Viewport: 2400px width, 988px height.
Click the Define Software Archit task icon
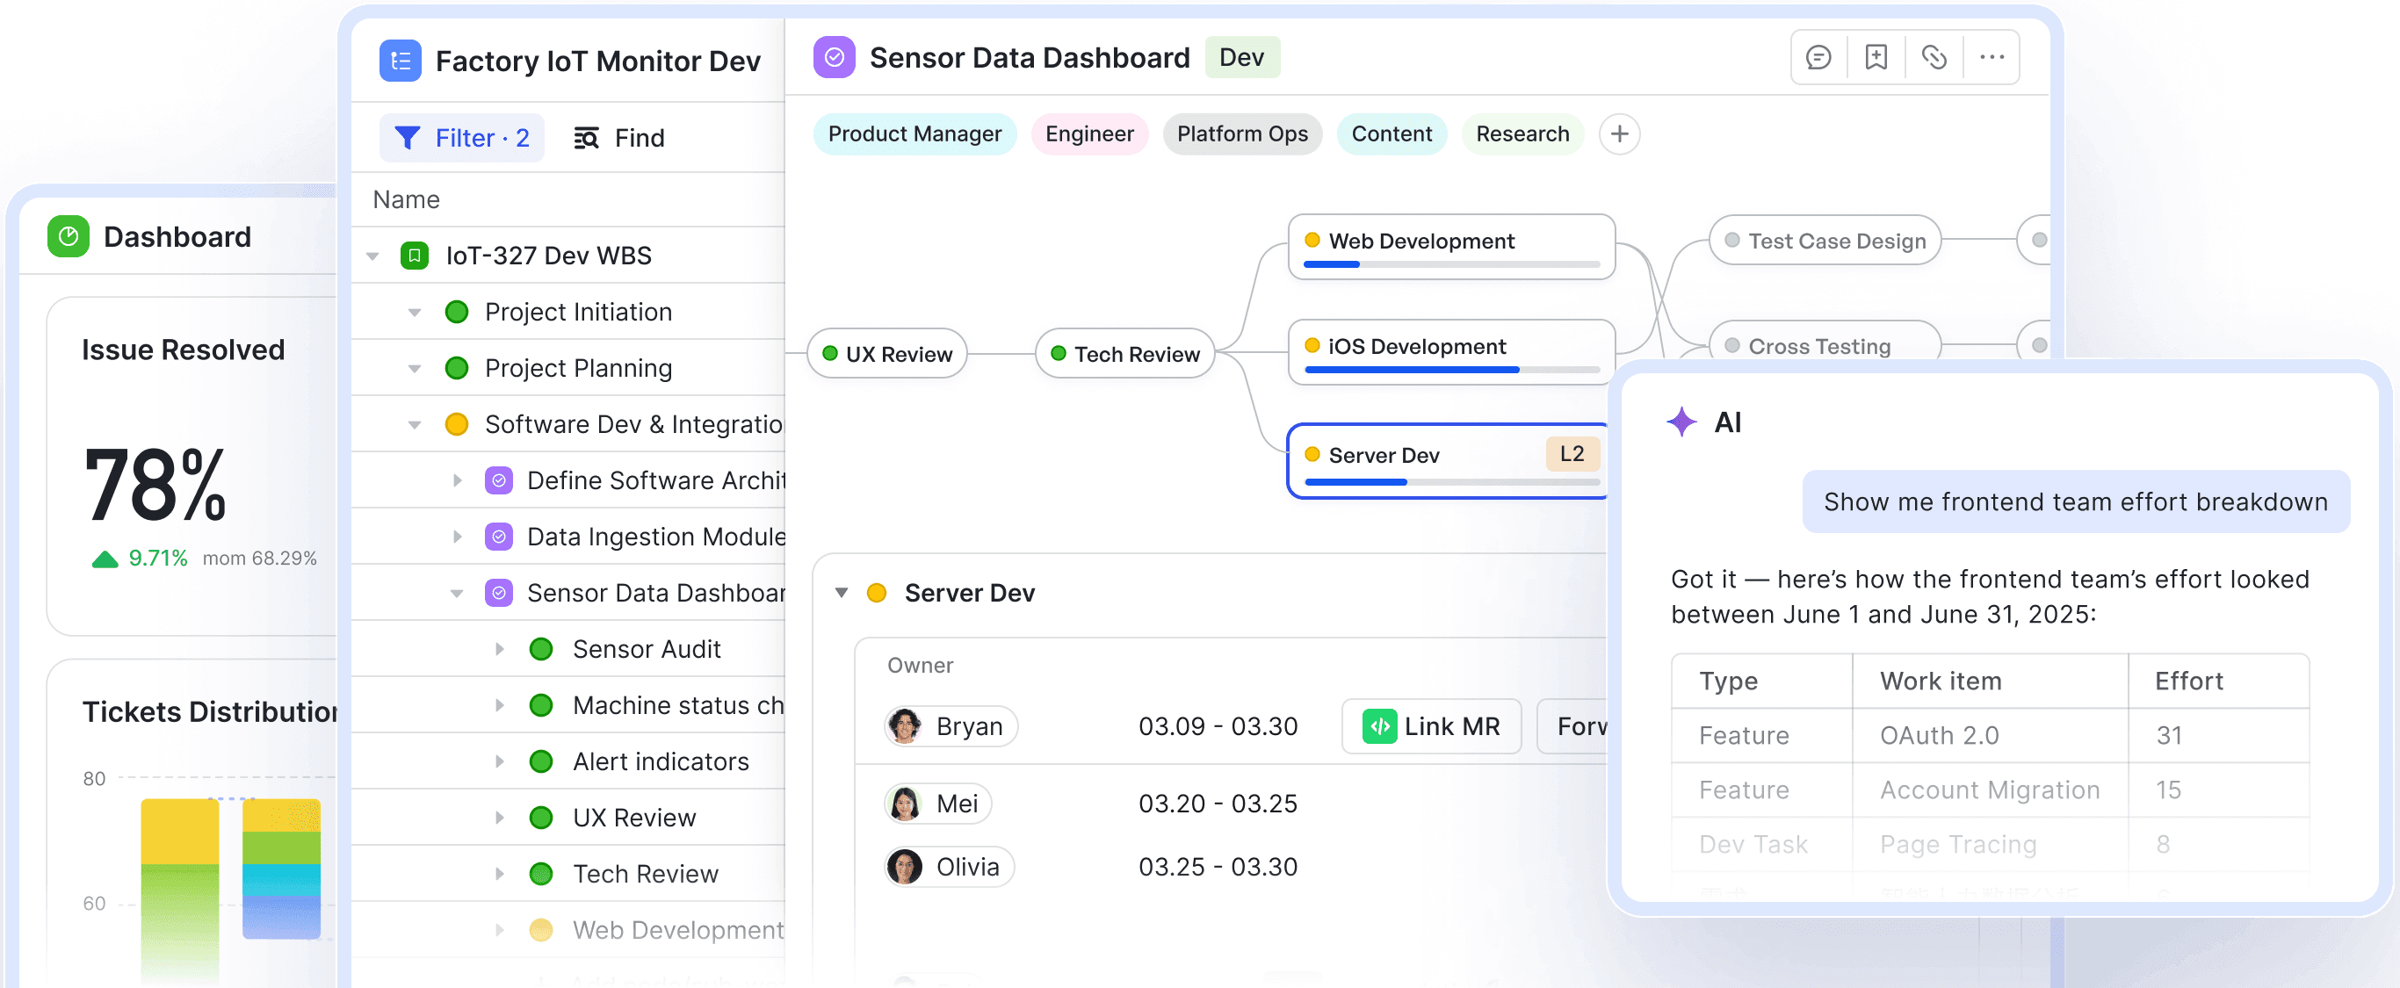(498, 480)
